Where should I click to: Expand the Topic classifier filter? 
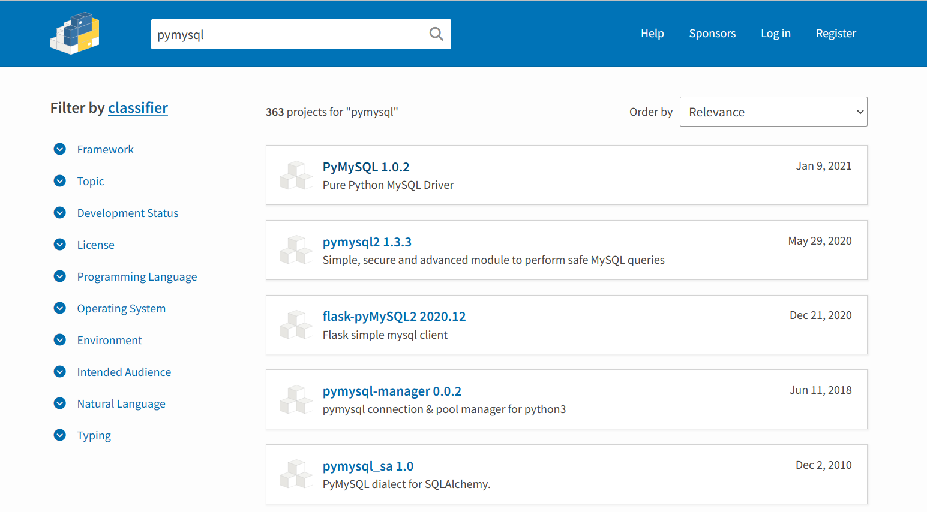60,181
